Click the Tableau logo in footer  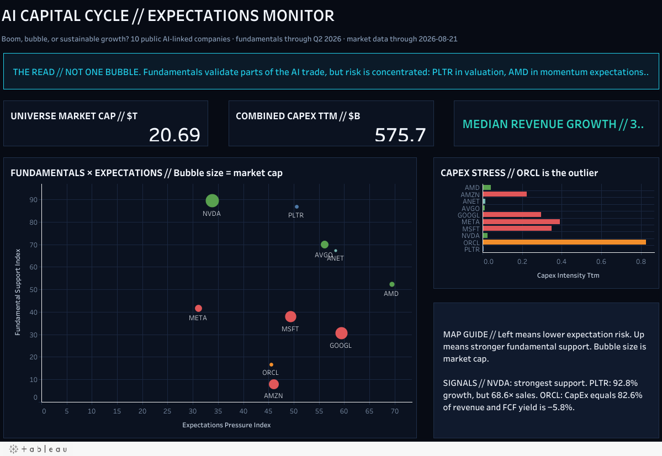38,449
